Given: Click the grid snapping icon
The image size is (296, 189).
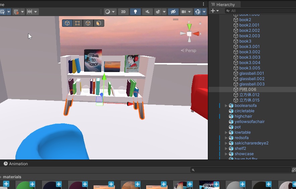Looking at the screenshot, I should [16, 12].
